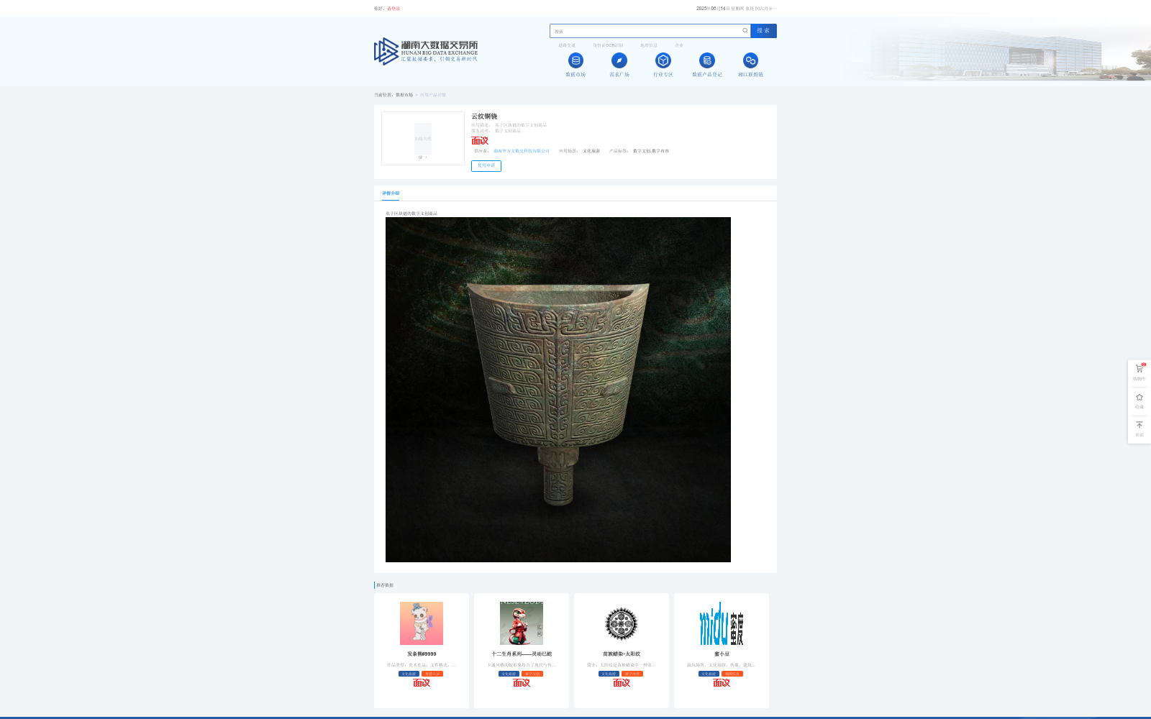Click the large bronze bell detail image
Image resolution: width=1151 pixels, height=719 pixels.
(558, 390)
